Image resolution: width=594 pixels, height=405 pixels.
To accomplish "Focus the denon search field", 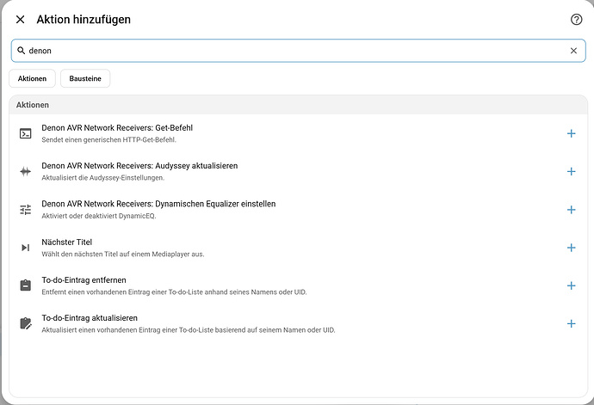I will (298, 51).
